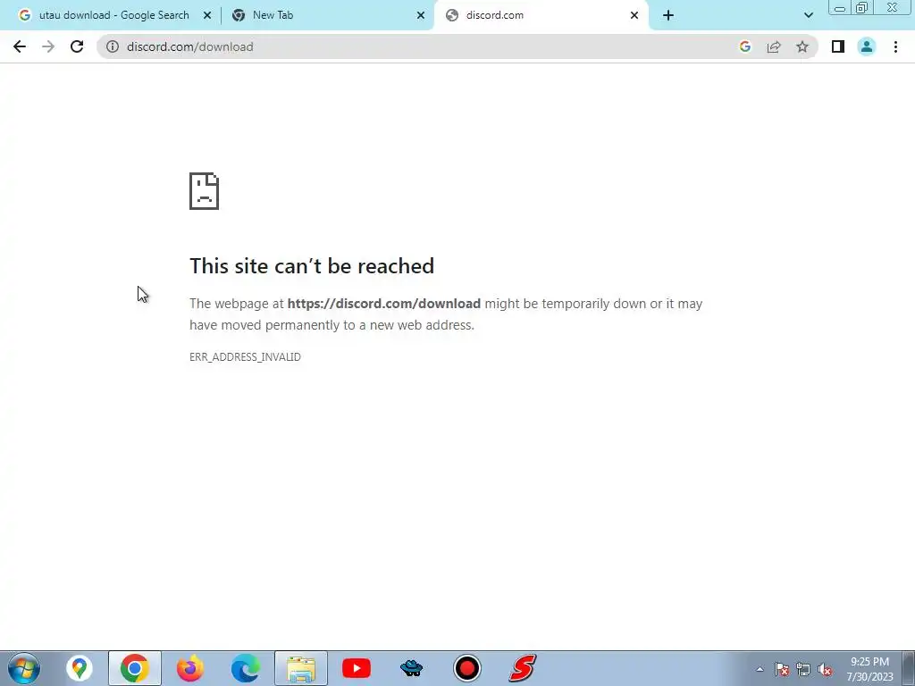Image resolution: width=915 pixels, height=686 pixels.
Task: Launch Firefox from the taskbar
Action: coord(190,668)
